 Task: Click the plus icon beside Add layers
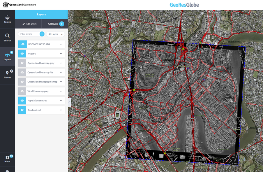coord(62,24)
